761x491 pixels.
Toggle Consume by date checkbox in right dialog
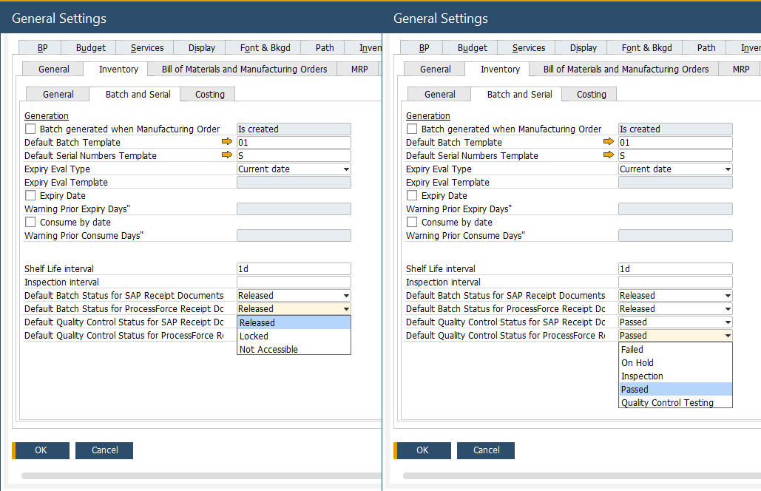412,223
